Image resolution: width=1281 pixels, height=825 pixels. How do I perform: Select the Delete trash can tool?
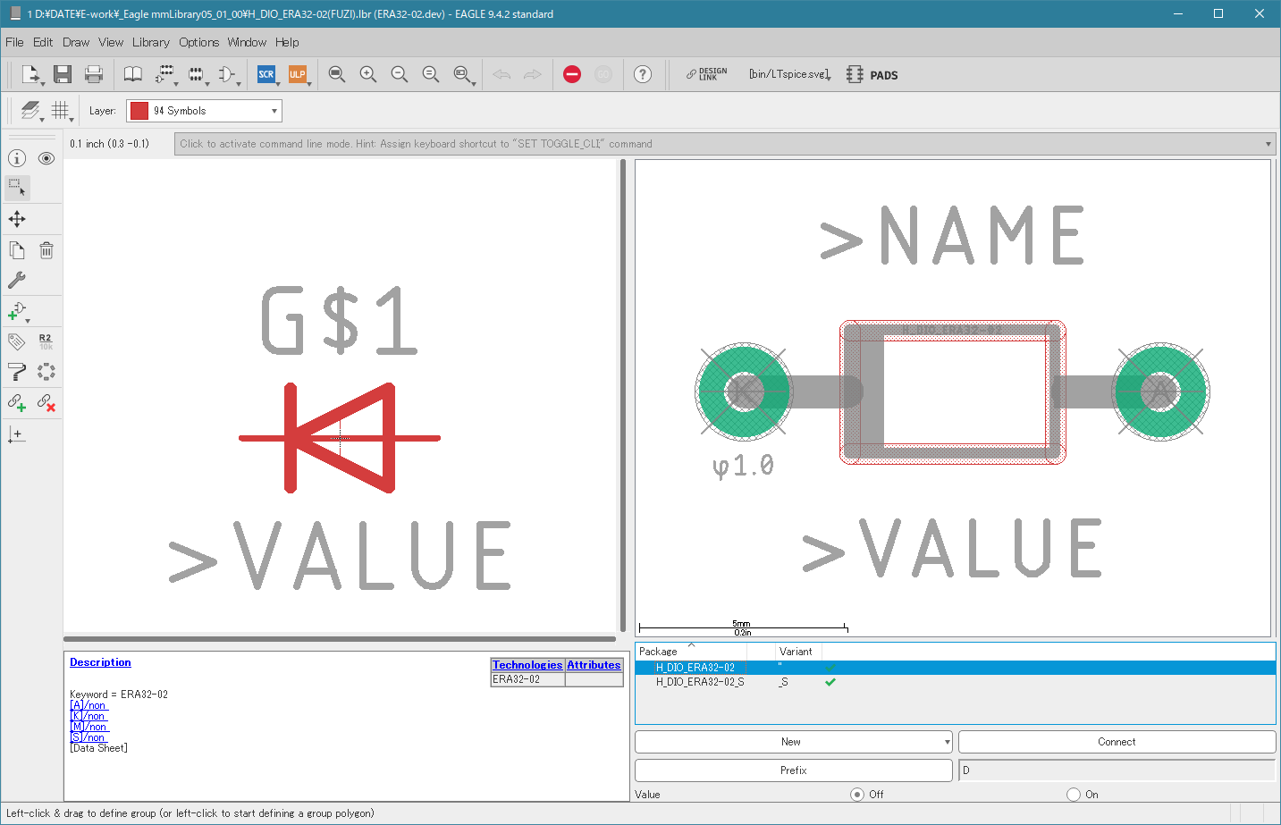pyautogui.click(x=46, y=250)
